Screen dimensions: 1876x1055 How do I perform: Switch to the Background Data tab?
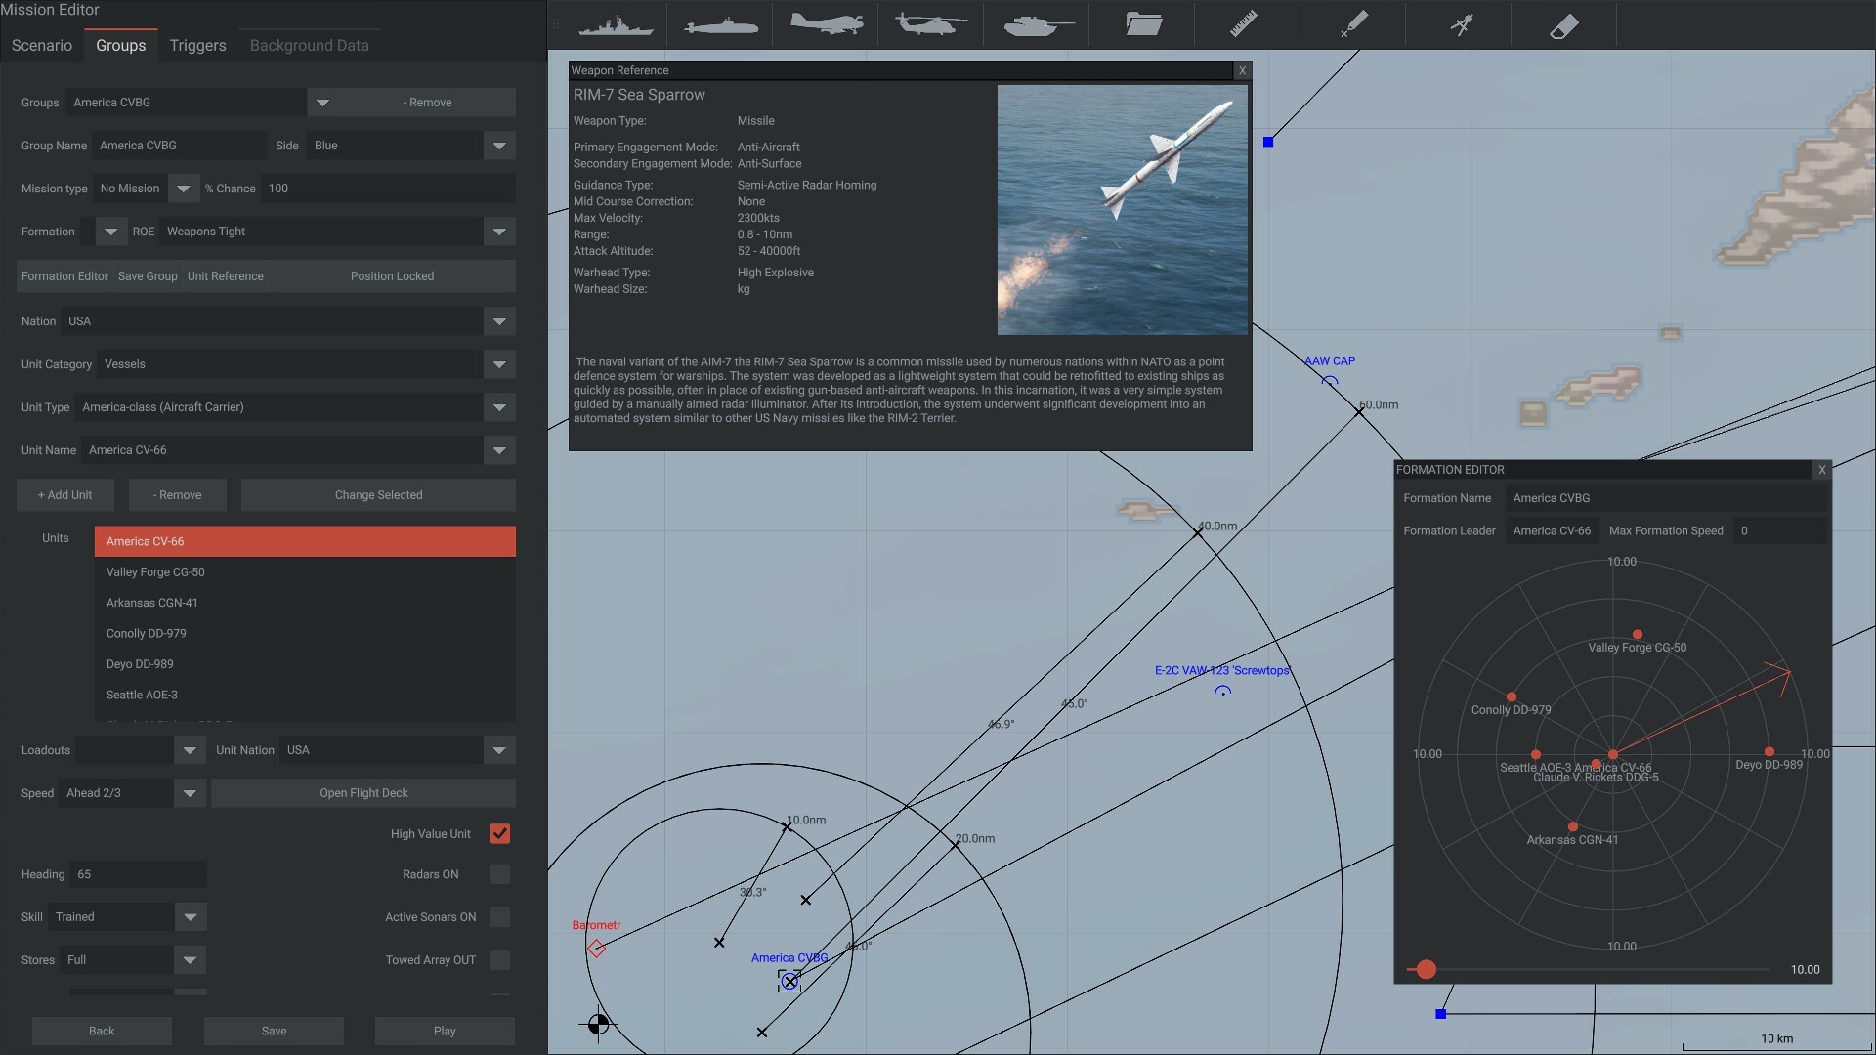(309, 45)
